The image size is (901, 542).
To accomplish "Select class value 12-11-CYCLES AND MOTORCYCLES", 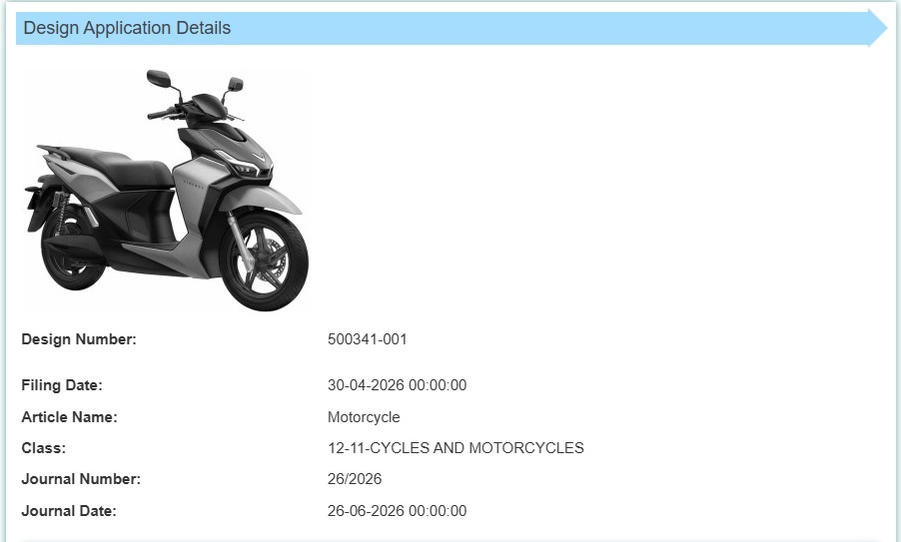I will tap(455, 448).
